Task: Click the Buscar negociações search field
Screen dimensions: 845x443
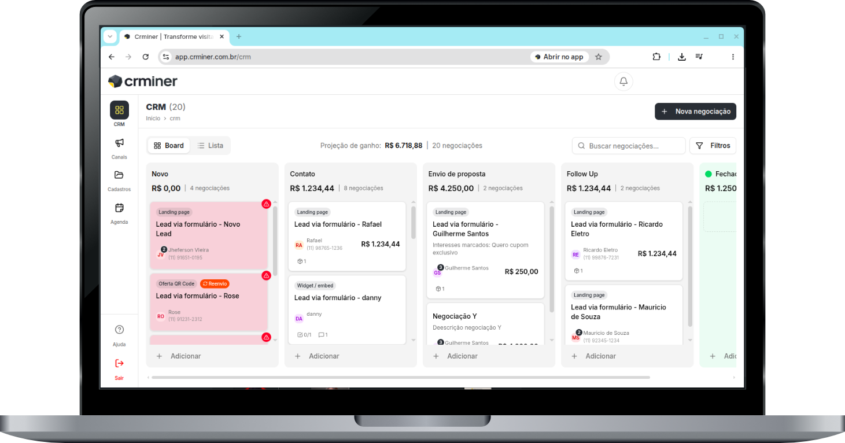Action: click(x=629, y=146)
